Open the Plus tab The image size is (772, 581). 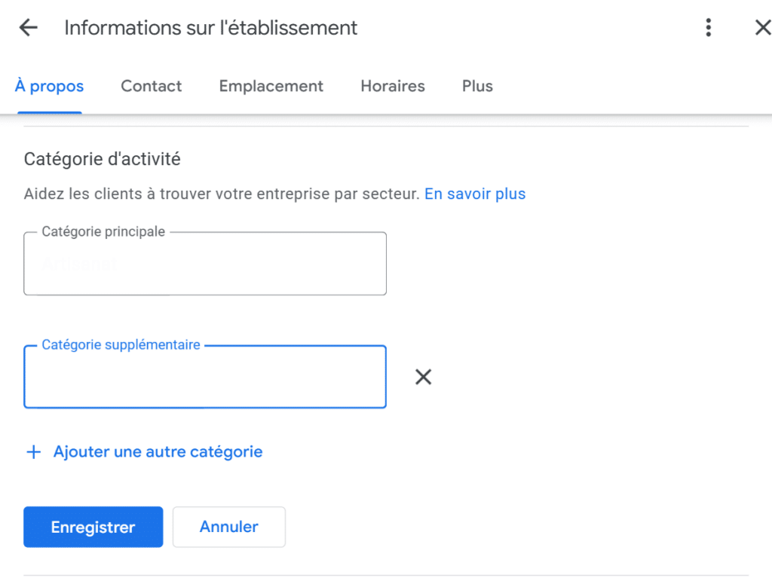pos(476,86)
